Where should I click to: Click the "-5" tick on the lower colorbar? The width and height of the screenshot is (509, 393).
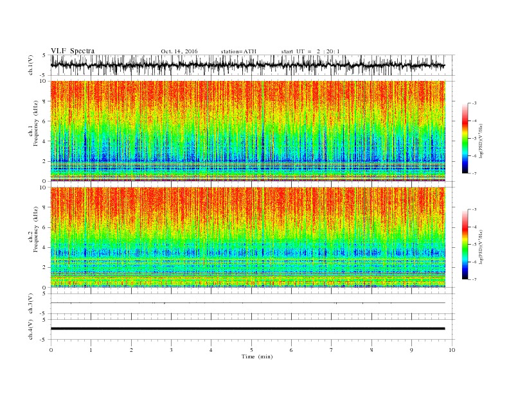coord(474,245)
